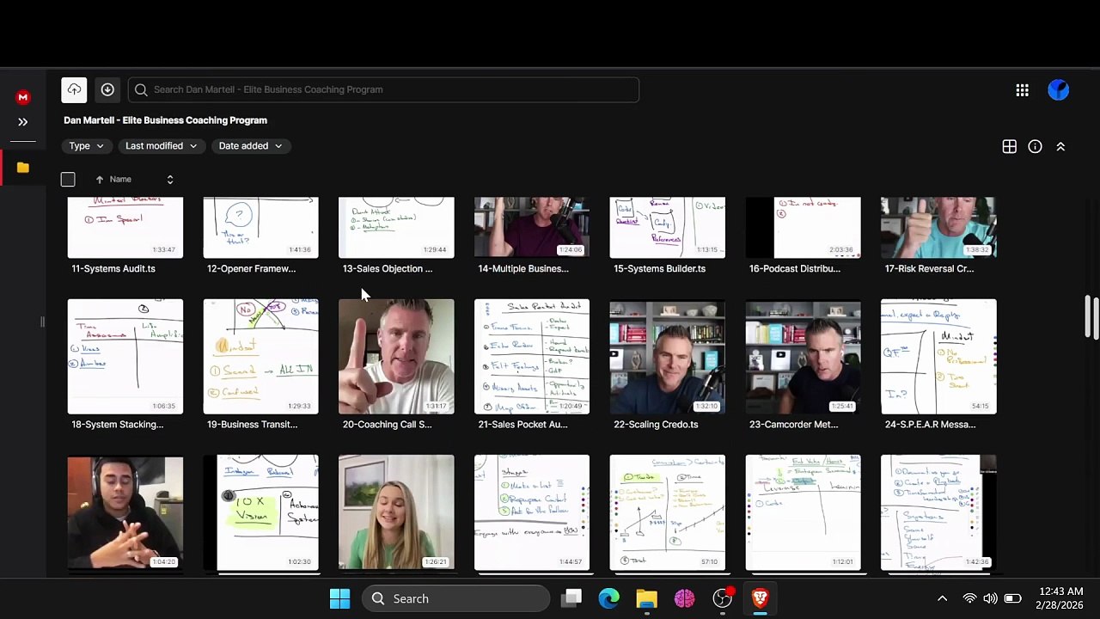Screen dimensions: 1100x619
Task: Select the 18-System Stacking... file name
Action: coord(117,424)
